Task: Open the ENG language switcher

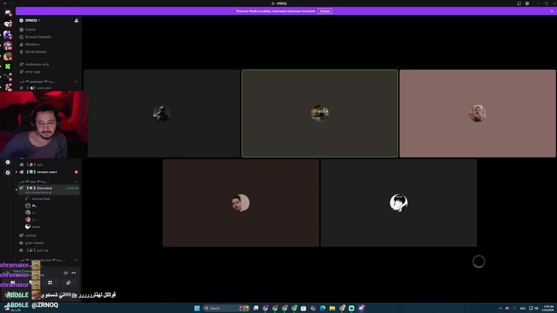Action: [523, 308]
